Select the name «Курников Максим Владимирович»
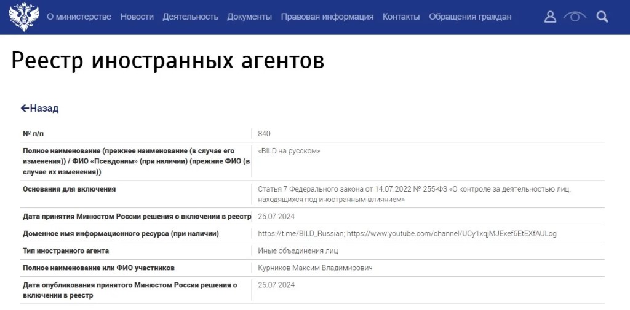Screen dimensions: 630x310 (316, 268)
